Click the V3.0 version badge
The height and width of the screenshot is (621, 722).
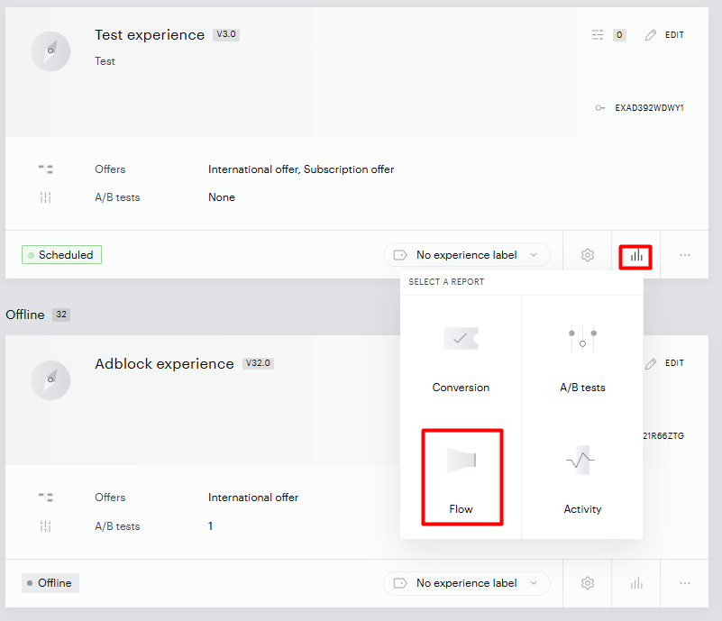coord(226,34)
